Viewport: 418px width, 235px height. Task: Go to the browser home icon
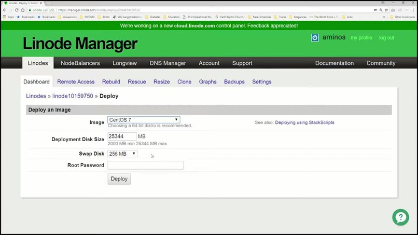pyautogui.click(x=23, y=10)
